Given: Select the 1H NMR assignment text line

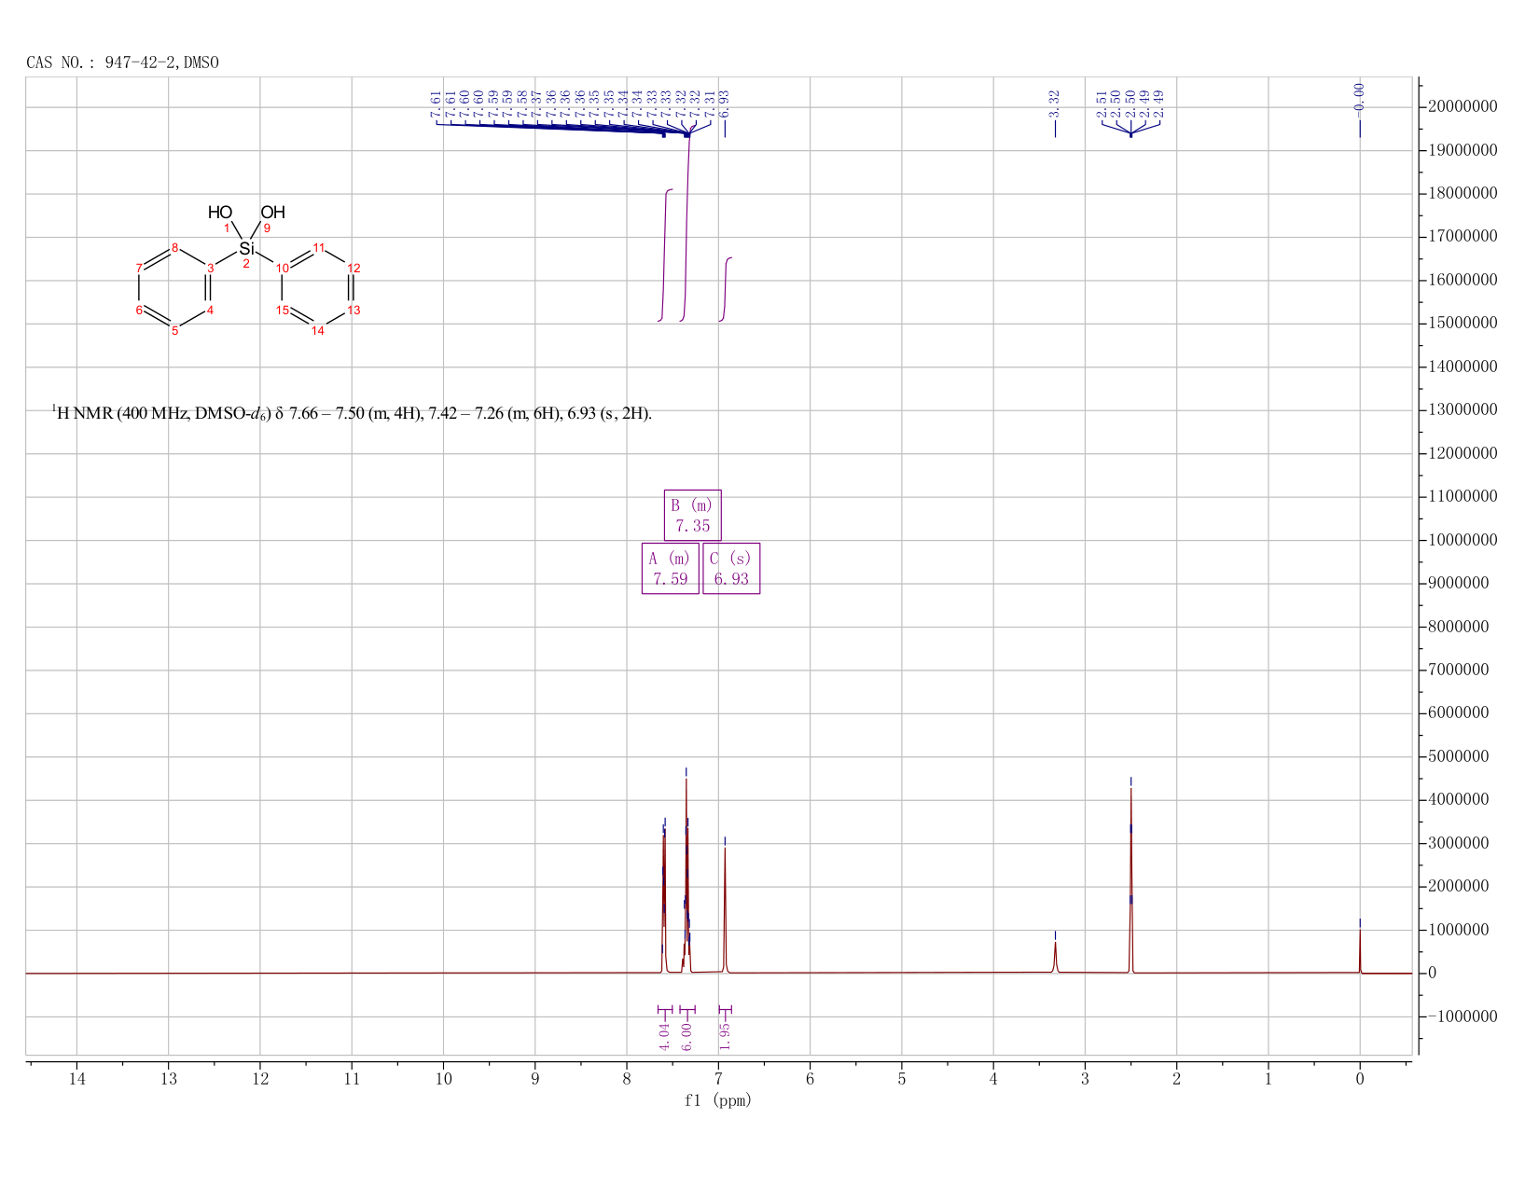Looking at the screenshot, I should (352, 413).
